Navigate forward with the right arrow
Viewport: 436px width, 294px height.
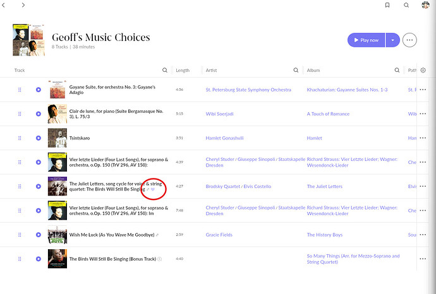click(23, 5)
